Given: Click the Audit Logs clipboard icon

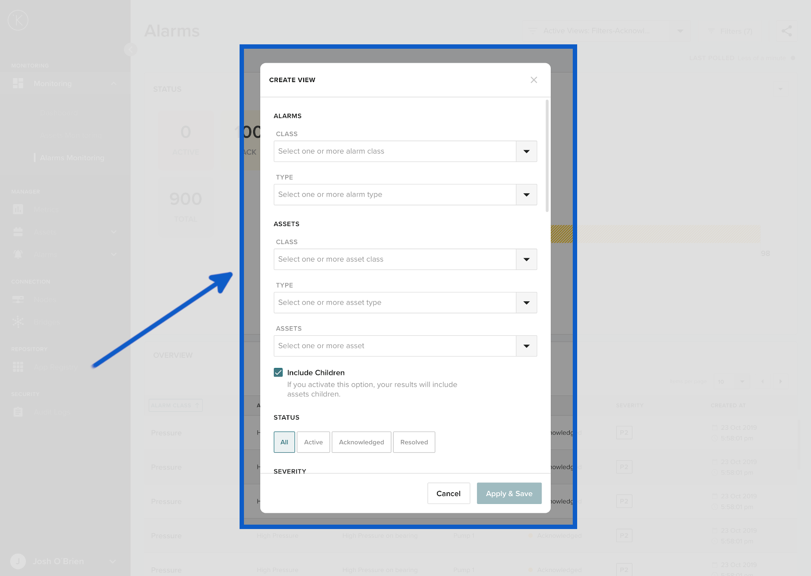Looking at the screenshot, I should coord(18,412).
